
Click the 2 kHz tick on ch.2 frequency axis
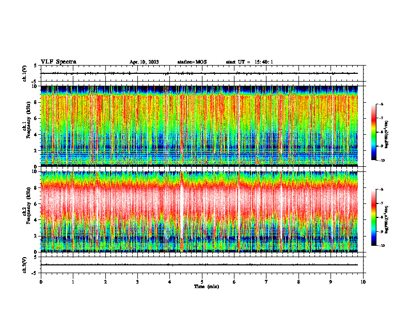pos(37,236)
